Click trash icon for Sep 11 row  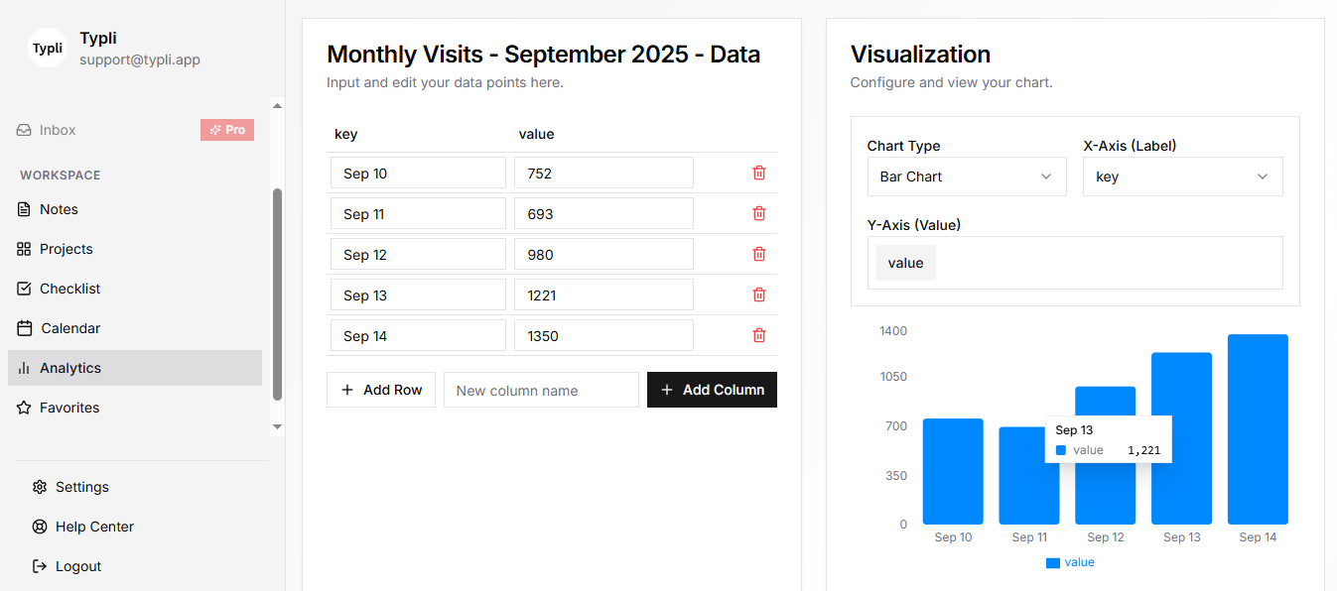tap(759, 213)
